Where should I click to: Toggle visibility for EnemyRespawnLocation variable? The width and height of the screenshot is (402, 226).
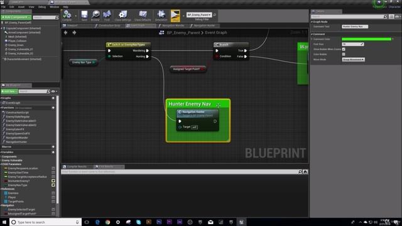53,168
